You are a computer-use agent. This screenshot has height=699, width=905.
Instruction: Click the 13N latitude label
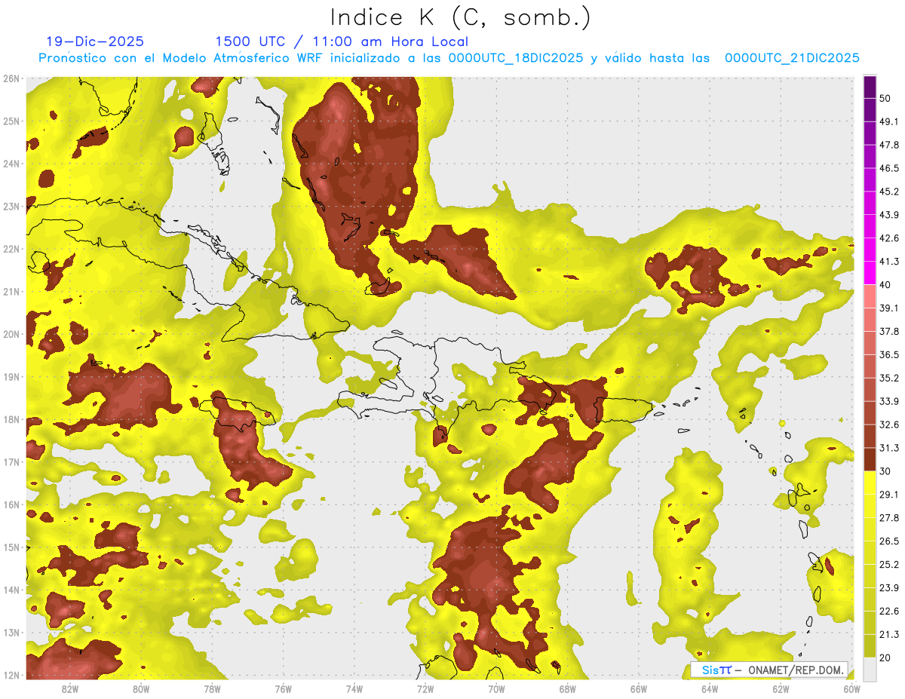coord(11,633)
